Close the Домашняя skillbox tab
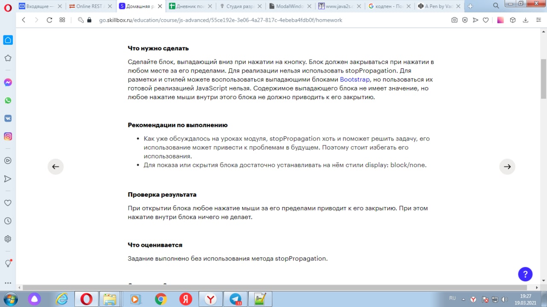The image size is (547, 307). (160, 6)
